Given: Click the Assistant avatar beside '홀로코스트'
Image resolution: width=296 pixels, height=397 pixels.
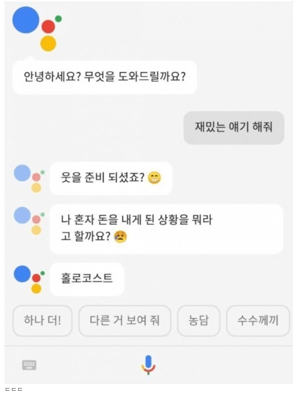Looking at the screenshot, I should click(x=30, y=279).
